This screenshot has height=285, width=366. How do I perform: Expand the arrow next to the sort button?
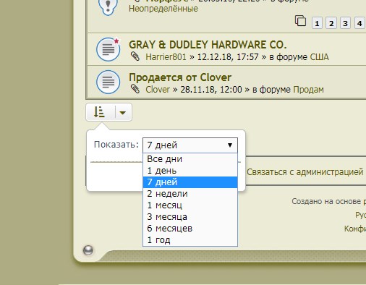coord(123,112)
